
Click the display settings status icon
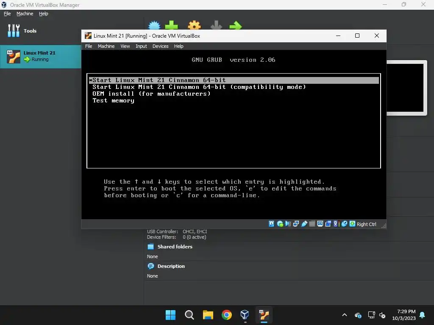[x=320, y=224]
